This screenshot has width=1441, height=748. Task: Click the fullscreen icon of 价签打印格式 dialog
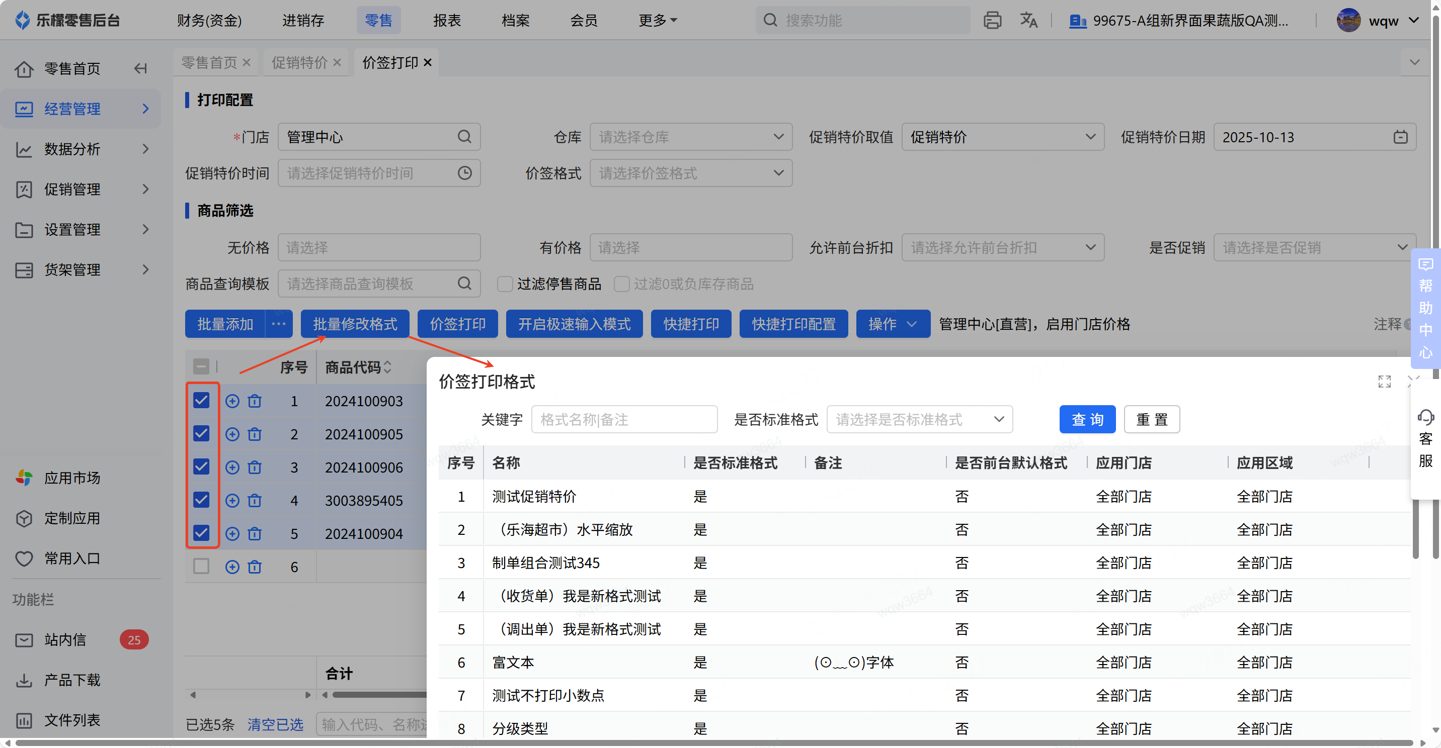1384,382
